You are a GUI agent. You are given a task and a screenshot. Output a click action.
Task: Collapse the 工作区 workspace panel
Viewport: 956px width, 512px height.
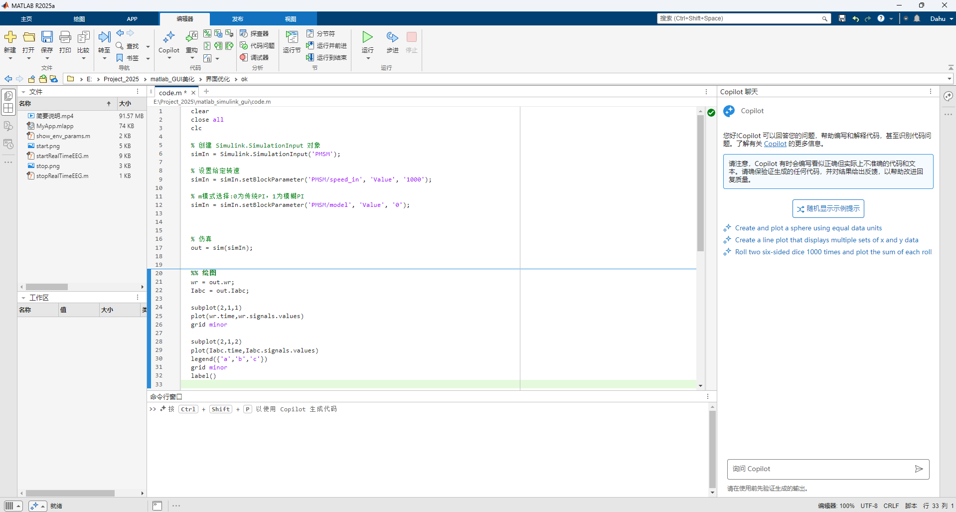[23, 298]
